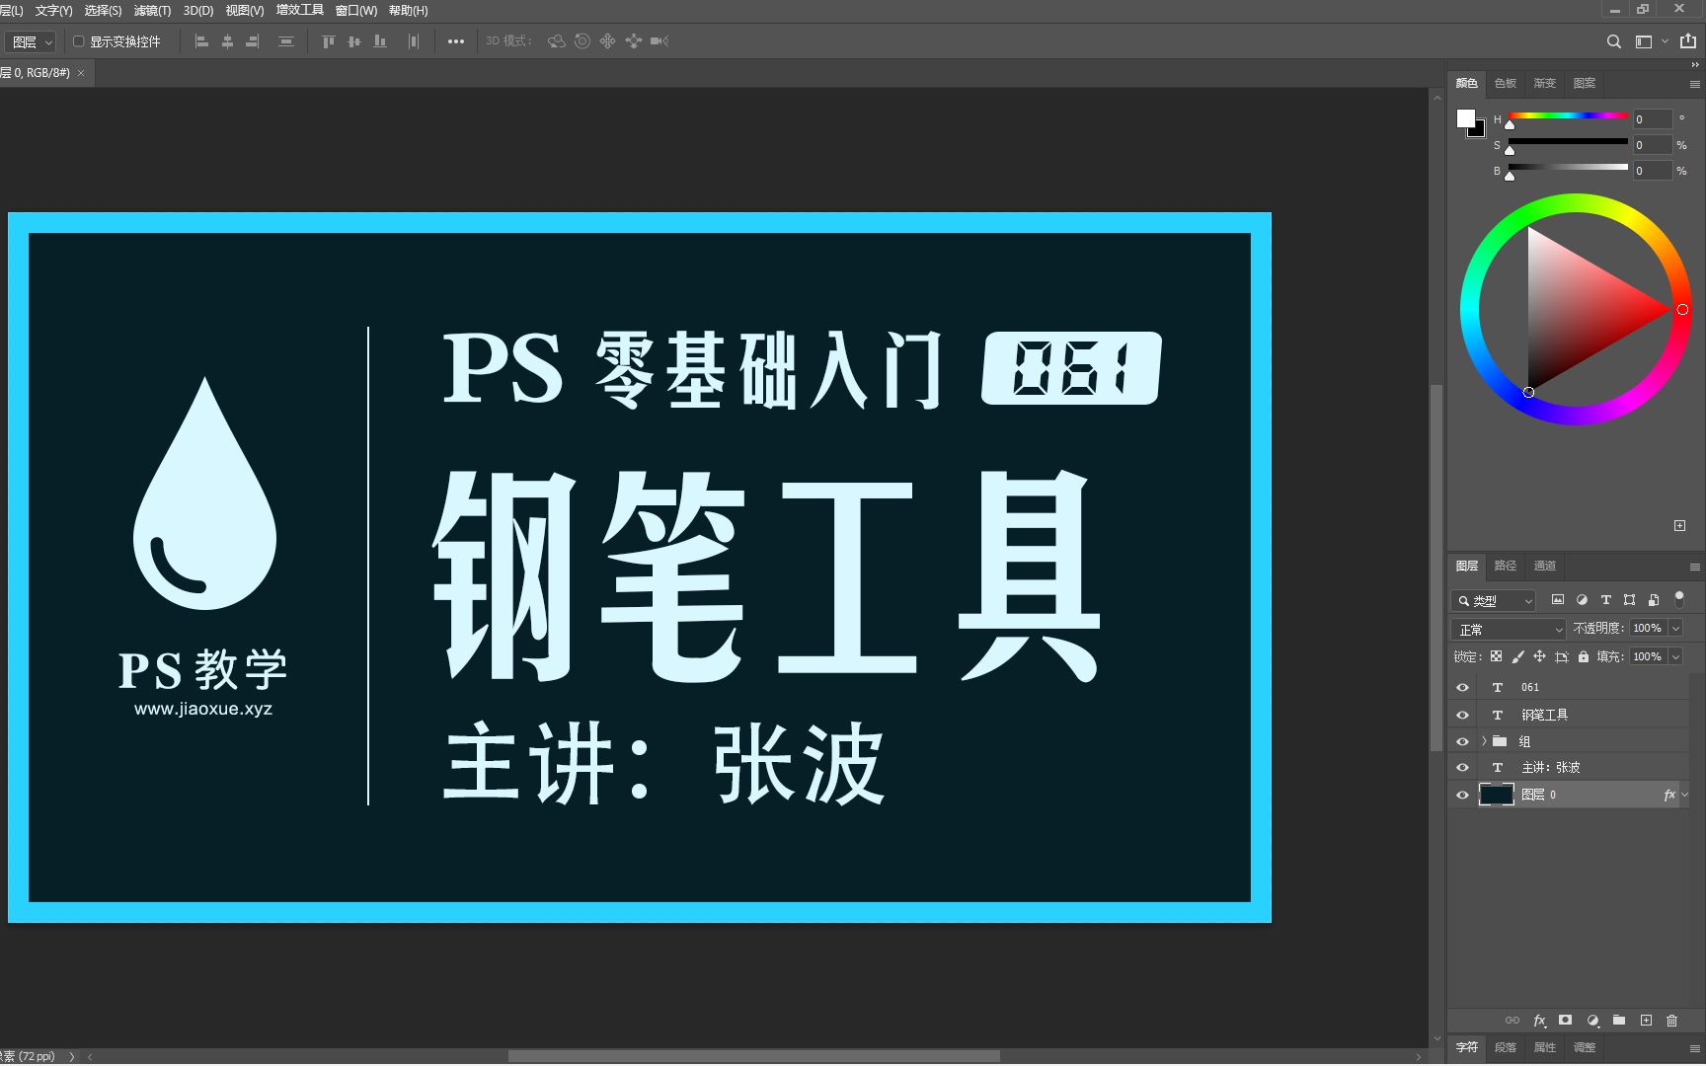Viewport: 1706px width, 1066px height.
Task: Click prevent artboard auto-nesting lock icon
Action: point(1561,656)
